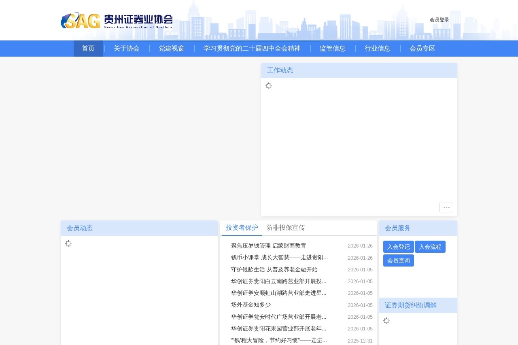
Task: Open article 华创证券贵阳花果园营业部开展老年...
Action: point(279,328)
